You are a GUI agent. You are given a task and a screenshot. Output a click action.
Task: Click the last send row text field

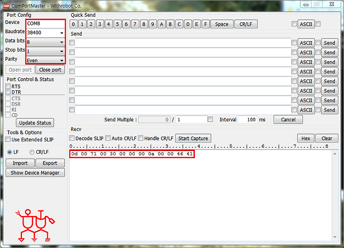pyautogui.click(x=183, y=110)
